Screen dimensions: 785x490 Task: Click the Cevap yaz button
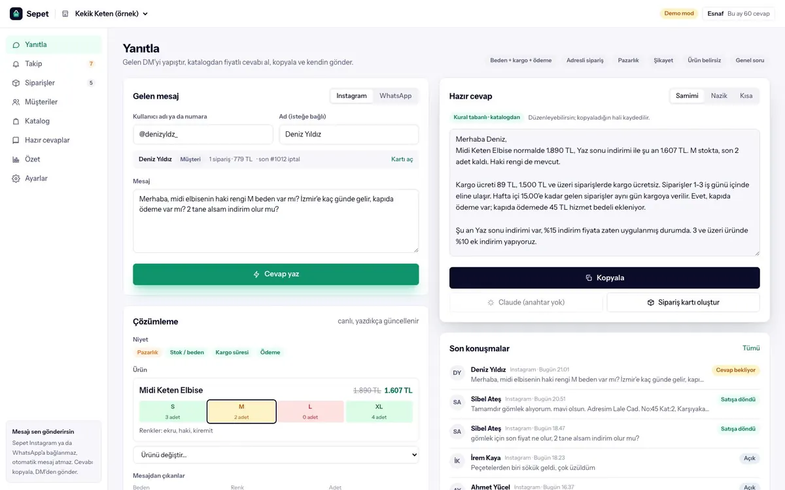pyautogui.click(x=276, y=274)
